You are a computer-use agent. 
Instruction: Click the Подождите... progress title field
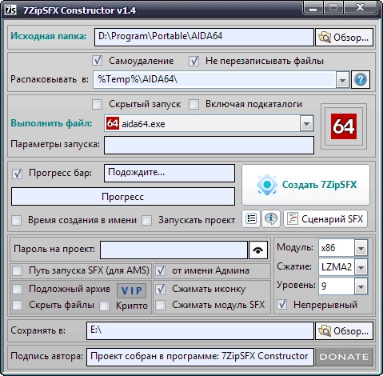pyautogui.click(x=170, y=173)
